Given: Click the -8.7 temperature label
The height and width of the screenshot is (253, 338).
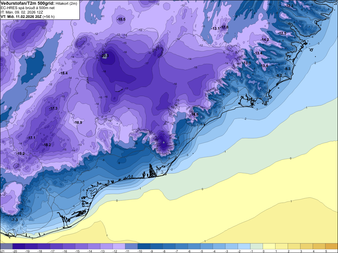Looking at the screenshot, I should click(279, 75).
